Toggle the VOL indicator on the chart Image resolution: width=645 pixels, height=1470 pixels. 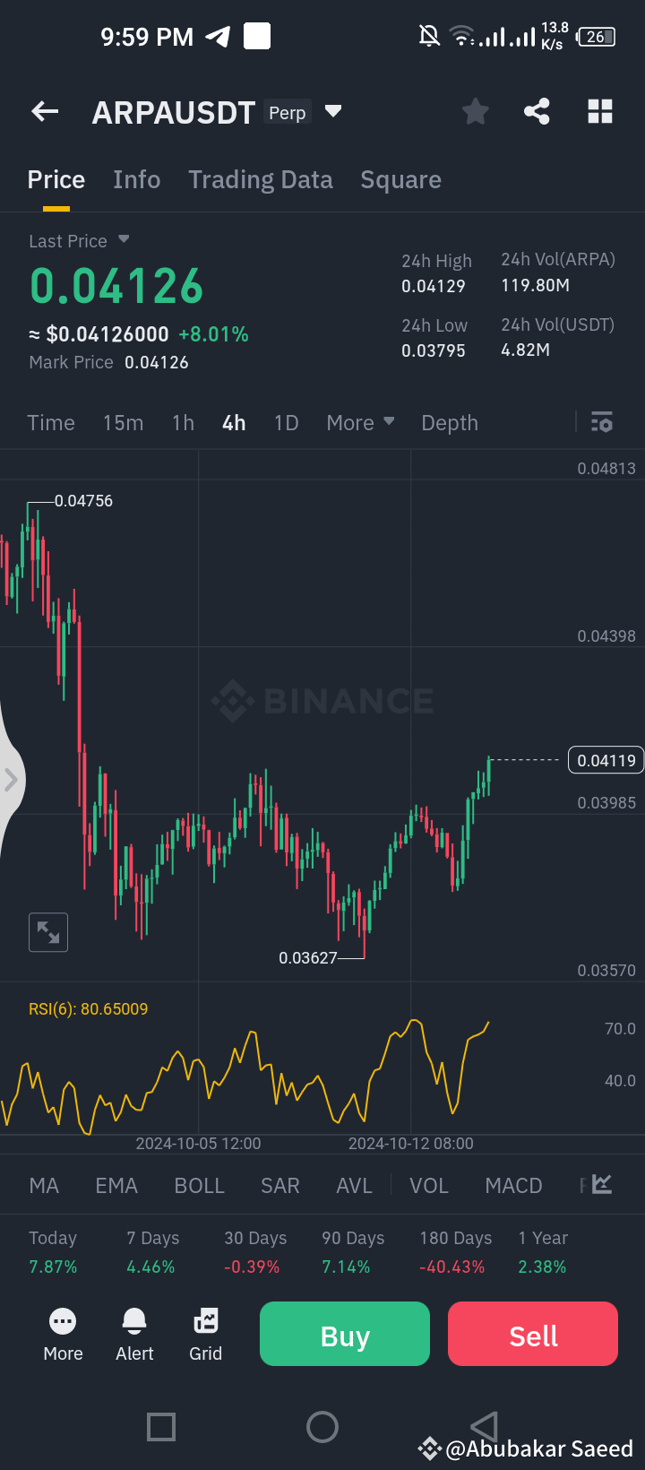coord(429,1185)
